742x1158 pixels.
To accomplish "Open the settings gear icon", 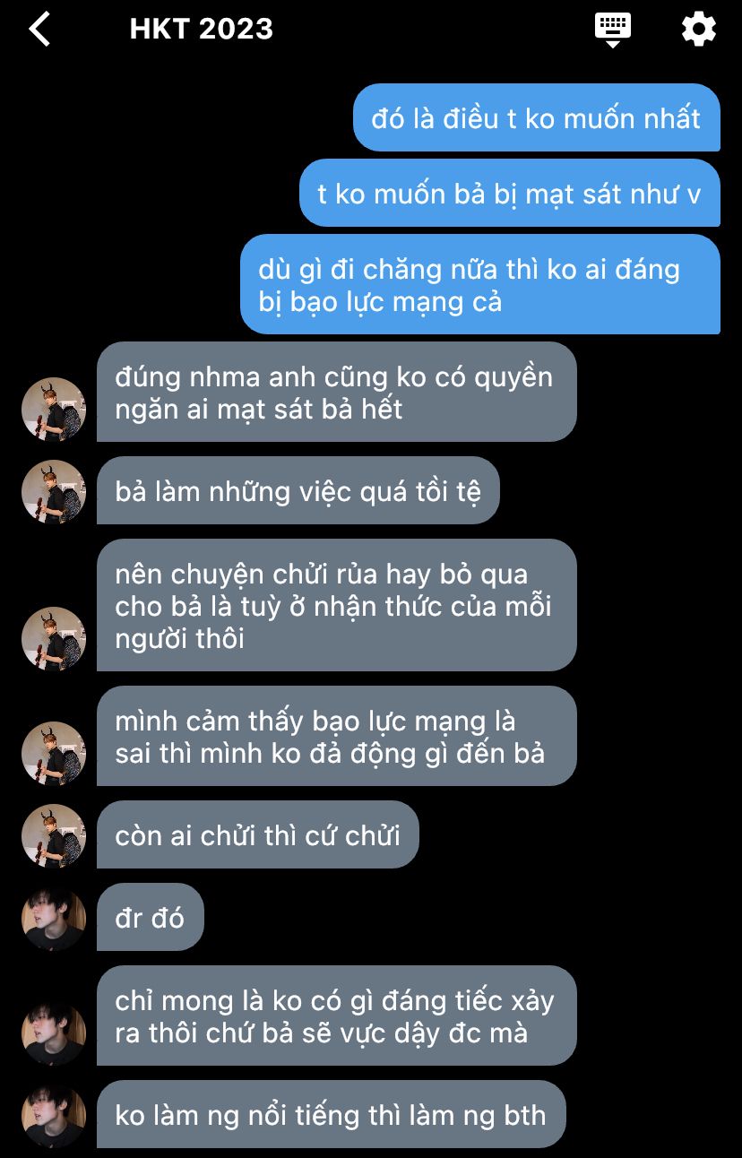I will coord(698,29).
